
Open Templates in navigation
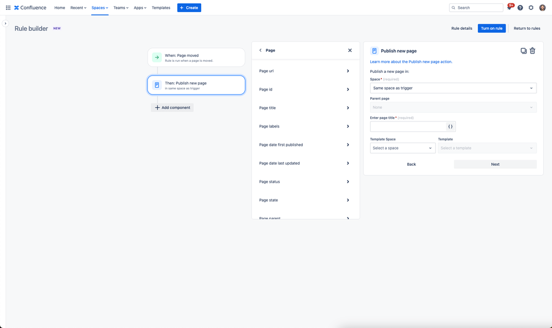point(161,8)
